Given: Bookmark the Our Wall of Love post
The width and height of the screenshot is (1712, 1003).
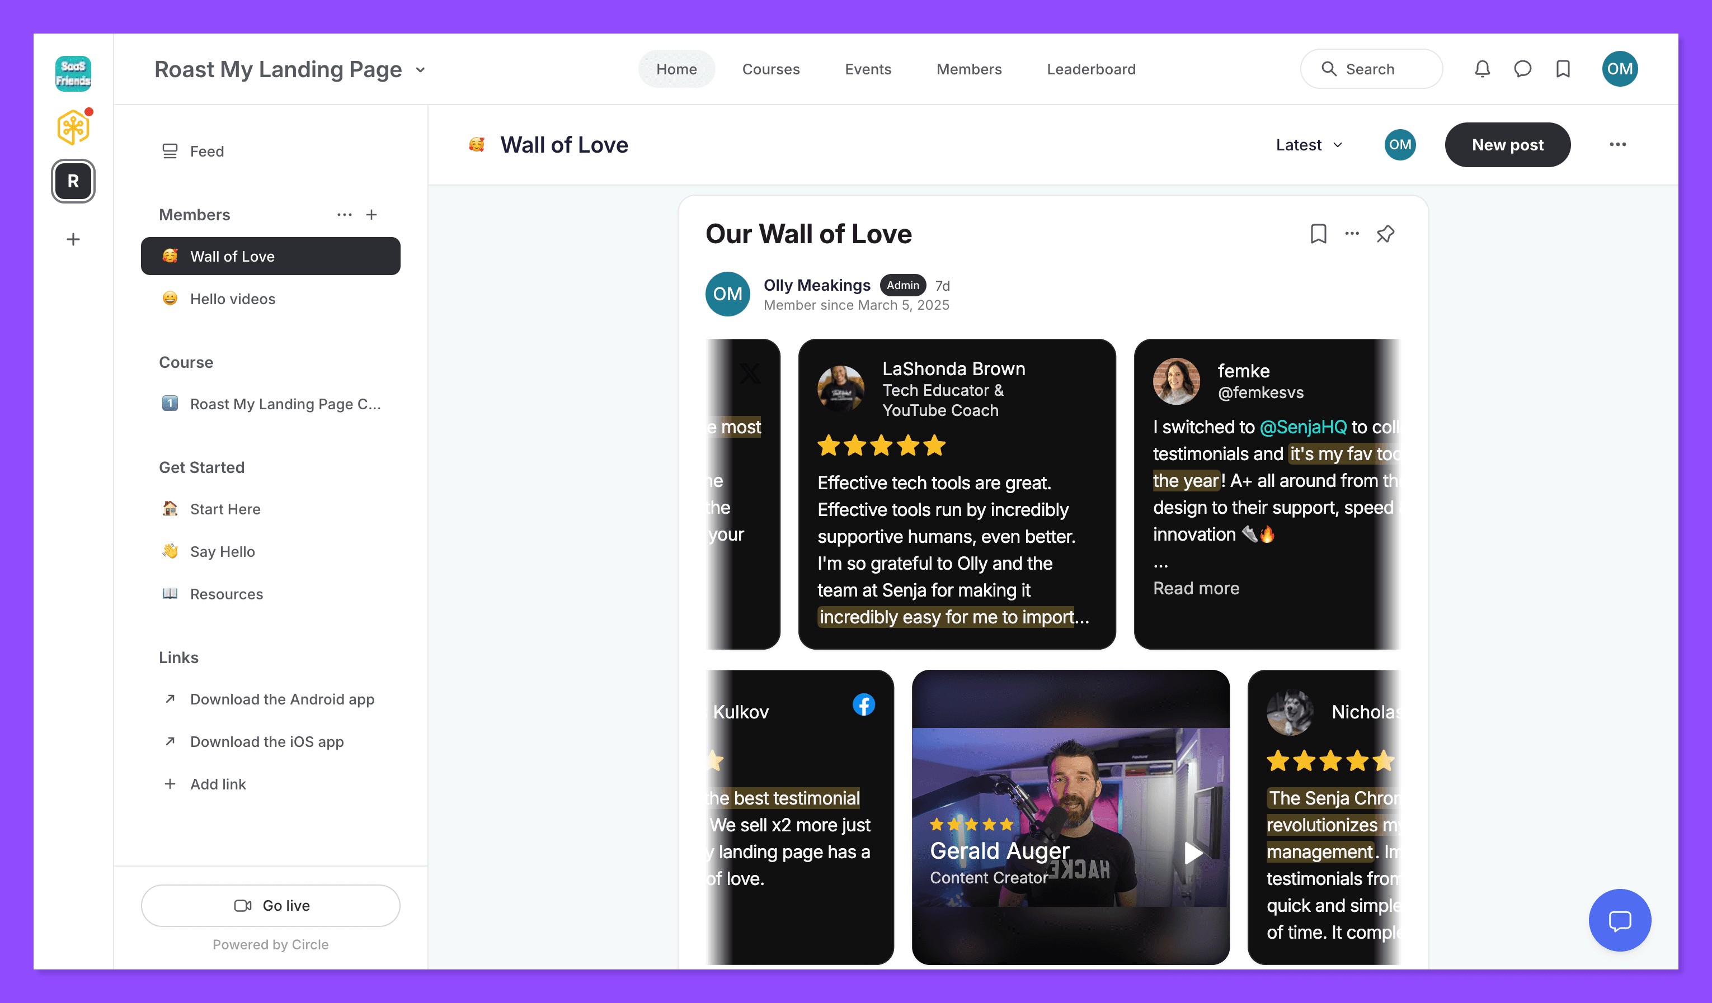Looking at the screenshot, I should (x=1318, y=234).
